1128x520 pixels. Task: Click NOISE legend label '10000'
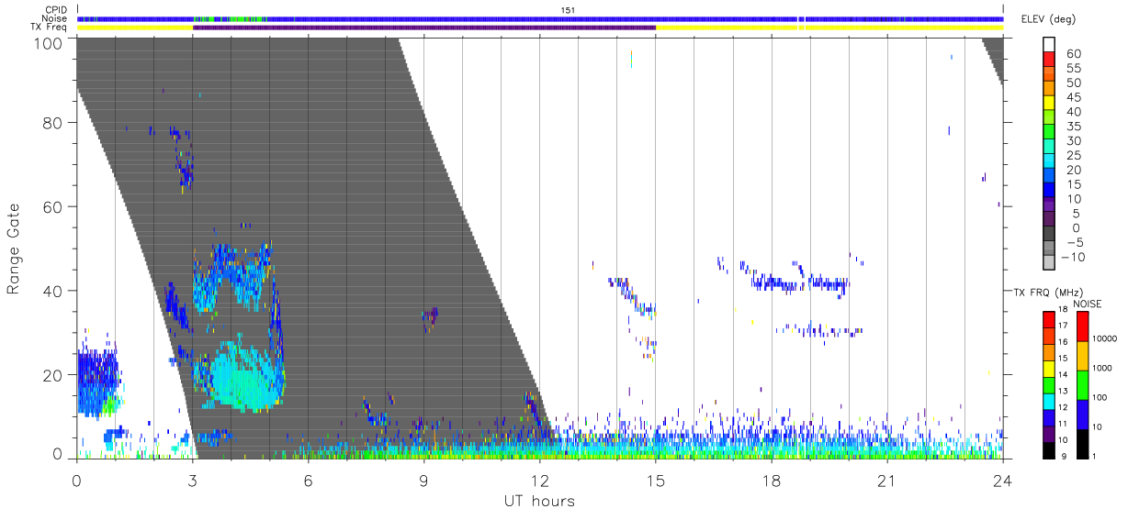pyautogui.click(x=1105, y=338)
